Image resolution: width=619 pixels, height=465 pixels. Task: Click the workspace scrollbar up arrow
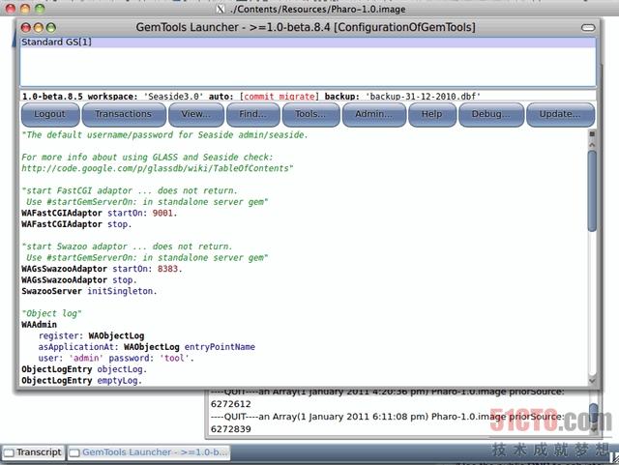coord(592,145)
